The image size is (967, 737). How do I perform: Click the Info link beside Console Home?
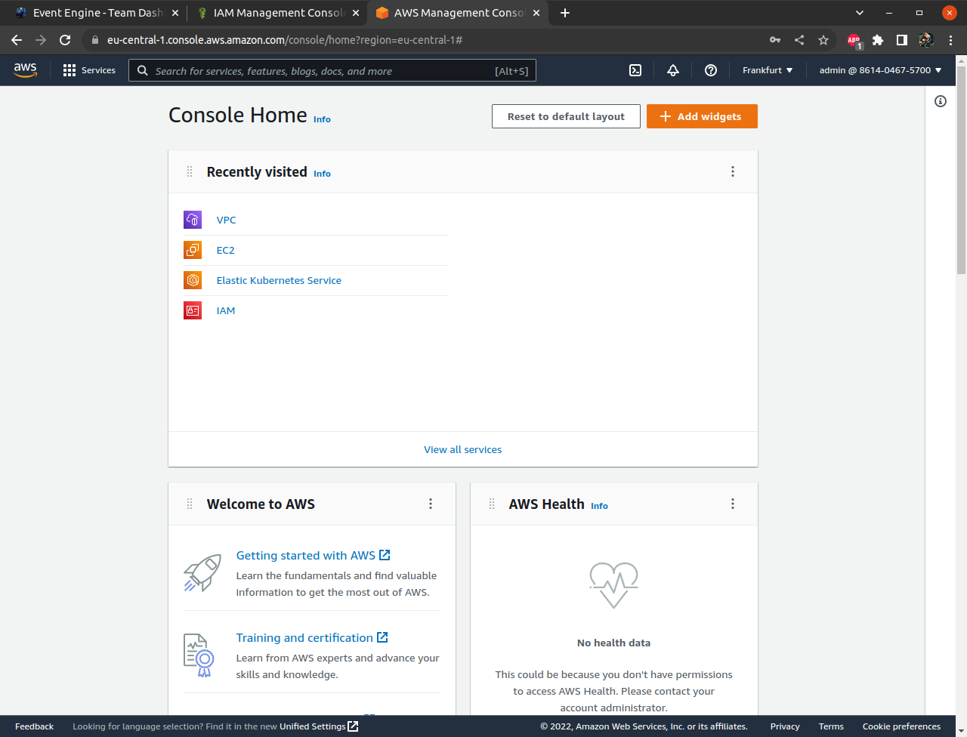322,119
